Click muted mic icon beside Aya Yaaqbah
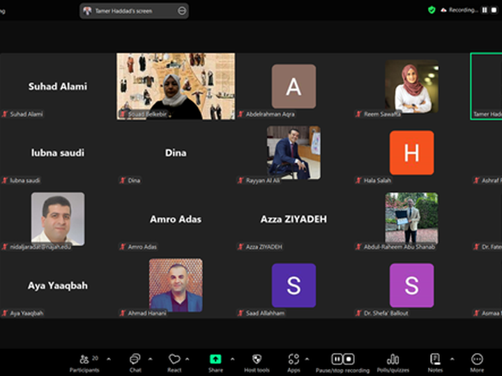 (x=4, y=313)
